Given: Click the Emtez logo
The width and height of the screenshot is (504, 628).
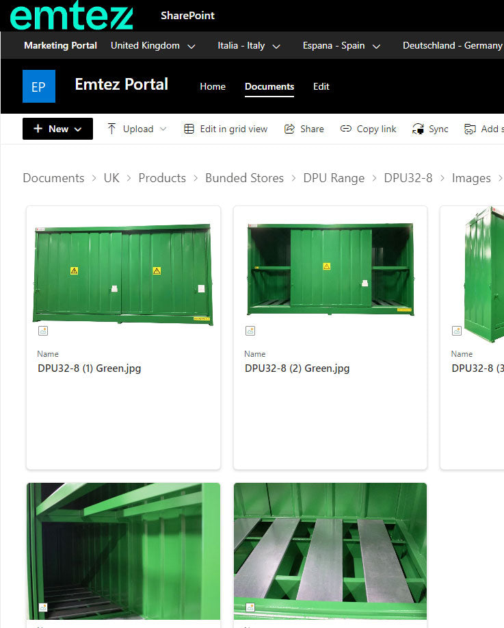Looking at the screenshot, I should (71, 15).
